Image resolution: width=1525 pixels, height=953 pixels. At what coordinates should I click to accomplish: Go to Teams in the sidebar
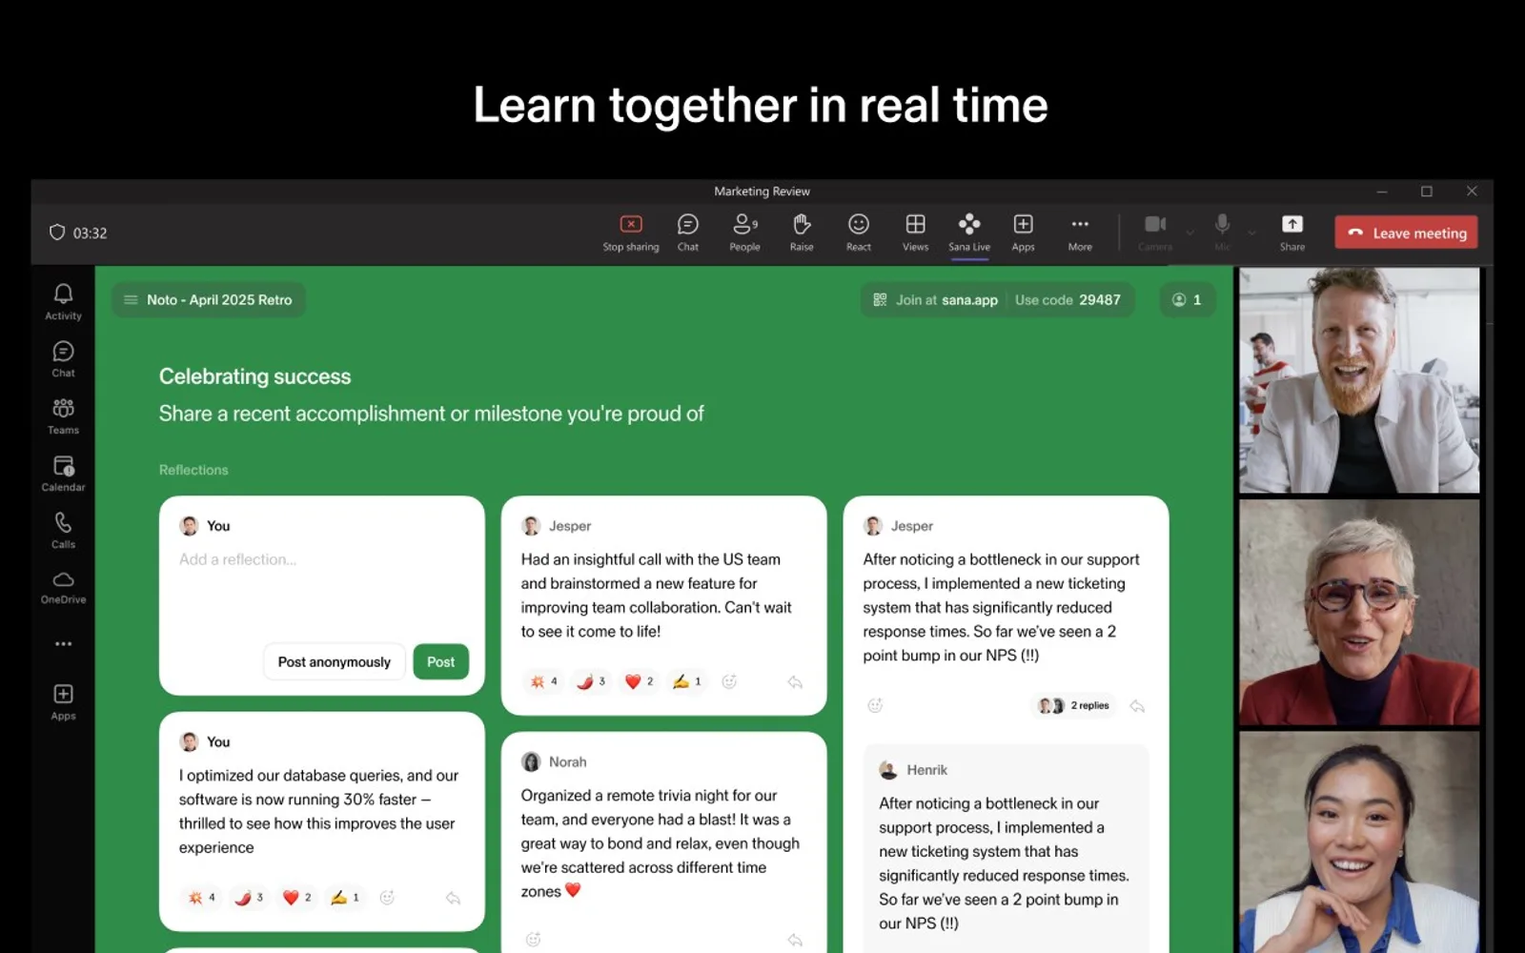(63, 416)
